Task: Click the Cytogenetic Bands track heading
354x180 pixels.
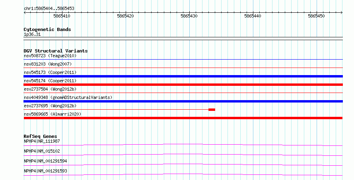Action: point(47,29)
